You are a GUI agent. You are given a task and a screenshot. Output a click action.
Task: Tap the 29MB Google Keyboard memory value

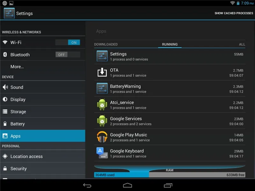click(x=238, y=151)
